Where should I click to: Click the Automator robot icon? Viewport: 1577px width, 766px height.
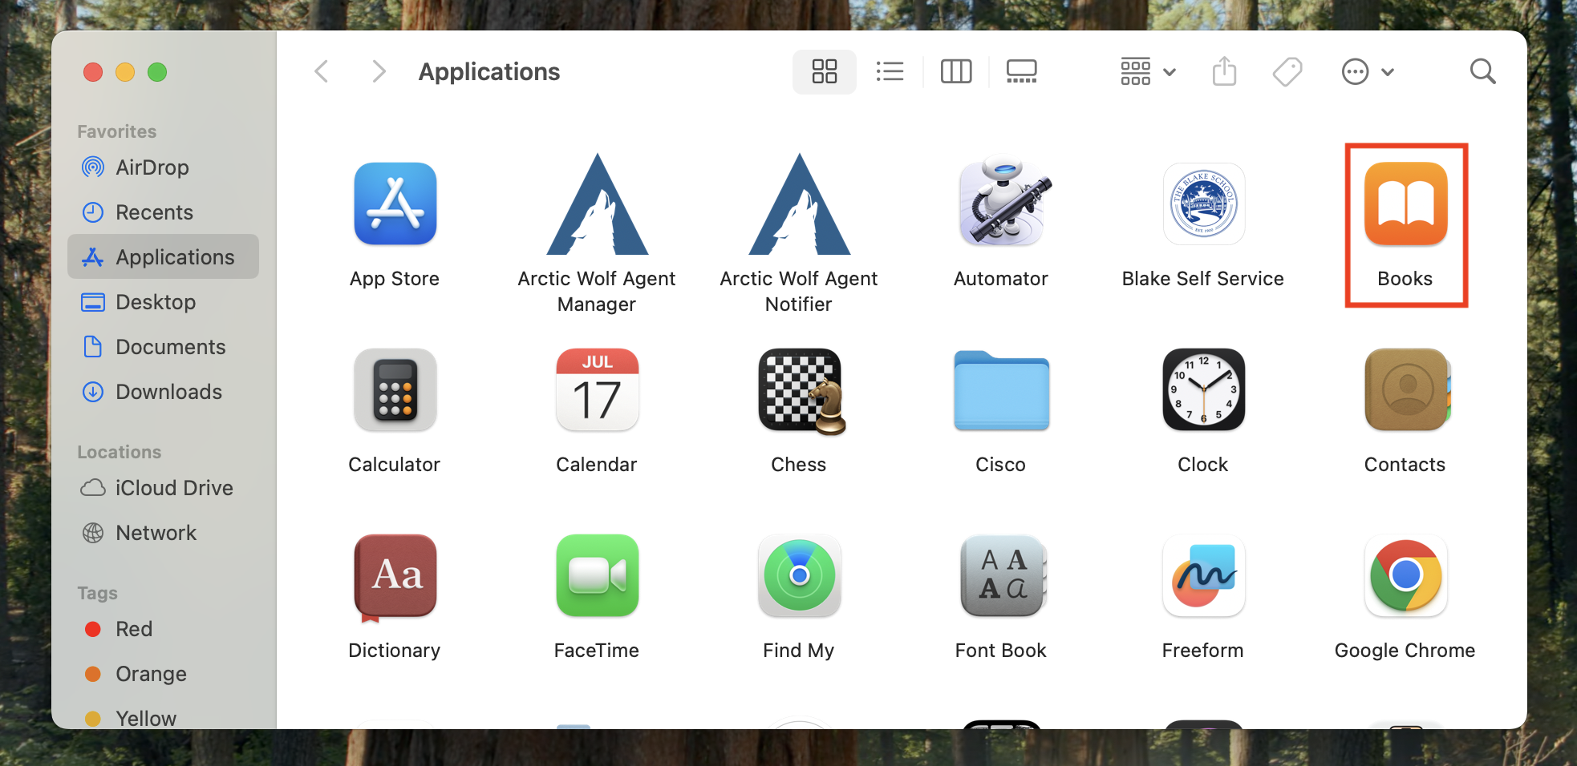pyautogui.click(x=1003, y=200)
